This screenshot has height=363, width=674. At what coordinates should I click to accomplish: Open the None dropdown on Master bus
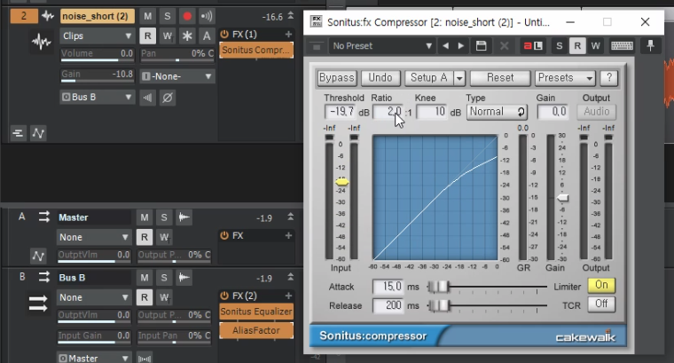coord(94,237)
